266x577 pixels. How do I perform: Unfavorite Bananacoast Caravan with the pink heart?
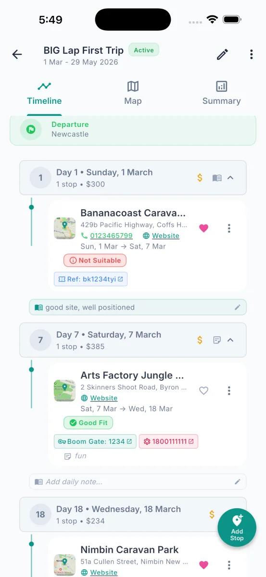click(204, 228)
